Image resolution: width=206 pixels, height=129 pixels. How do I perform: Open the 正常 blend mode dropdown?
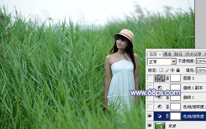pos(174,62)
